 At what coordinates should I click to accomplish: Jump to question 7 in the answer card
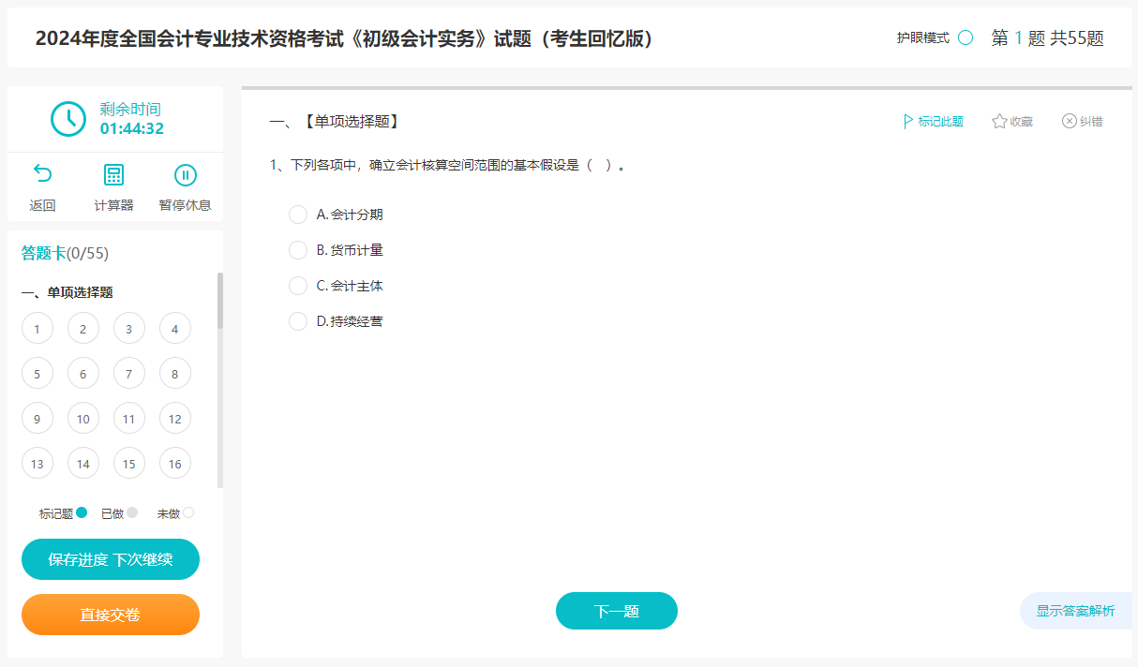click(x=128, y=373)
